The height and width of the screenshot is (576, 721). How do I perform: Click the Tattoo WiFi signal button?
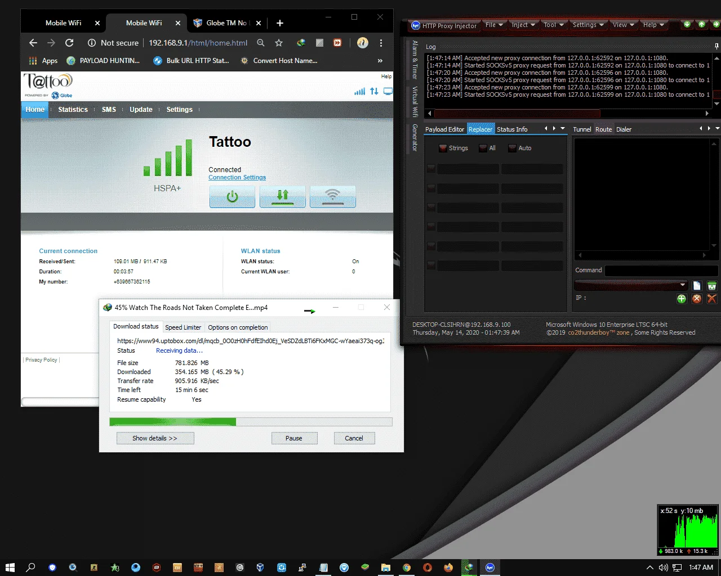click(x=333, y=197)
